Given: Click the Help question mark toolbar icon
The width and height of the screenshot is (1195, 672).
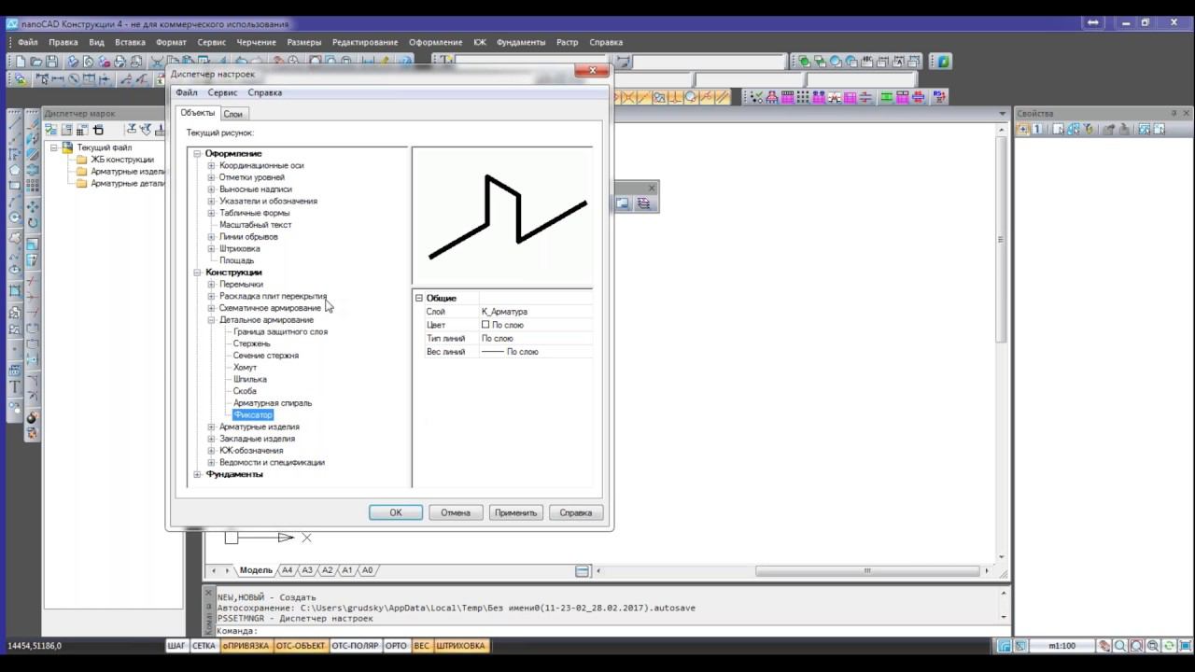Looking at the screenshot, I should [x=404, y=62].
